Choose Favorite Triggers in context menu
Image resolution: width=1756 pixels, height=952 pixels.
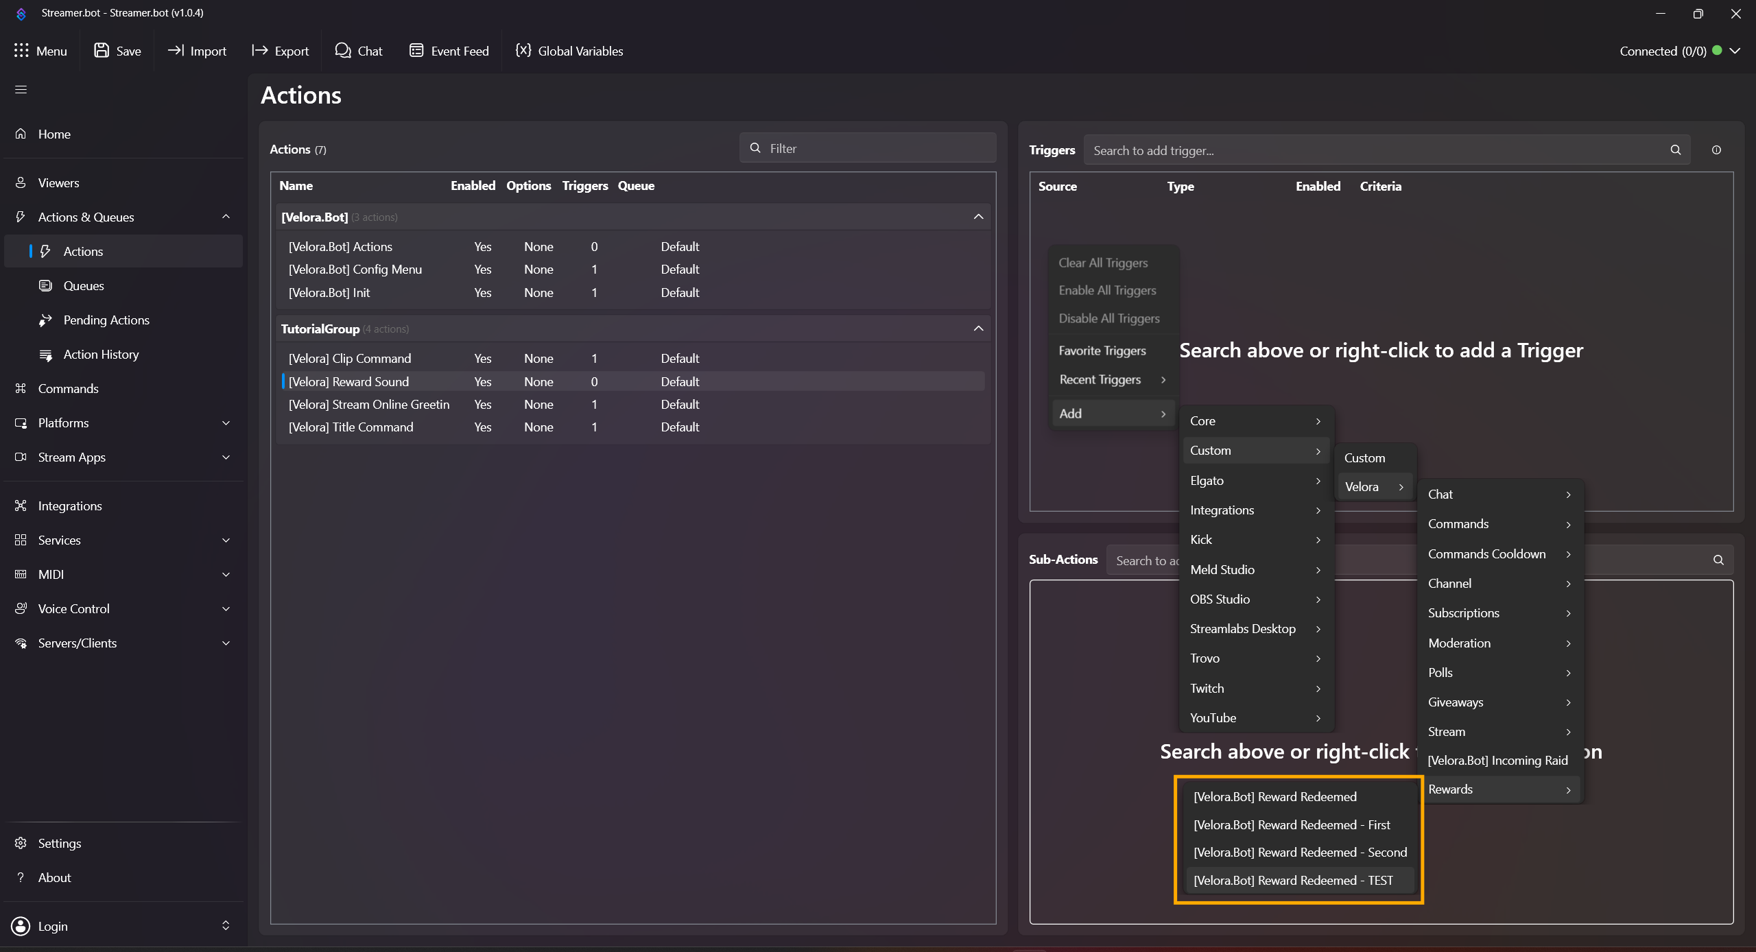[x=1102, y=350]
